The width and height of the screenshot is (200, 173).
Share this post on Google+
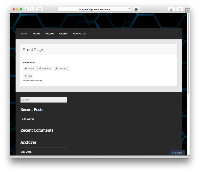point(61,69)
